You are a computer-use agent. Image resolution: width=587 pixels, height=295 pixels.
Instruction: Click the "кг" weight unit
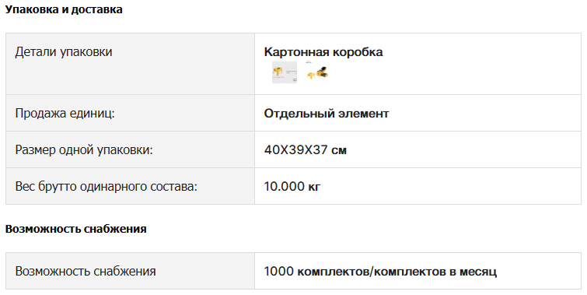click(314, 187)
